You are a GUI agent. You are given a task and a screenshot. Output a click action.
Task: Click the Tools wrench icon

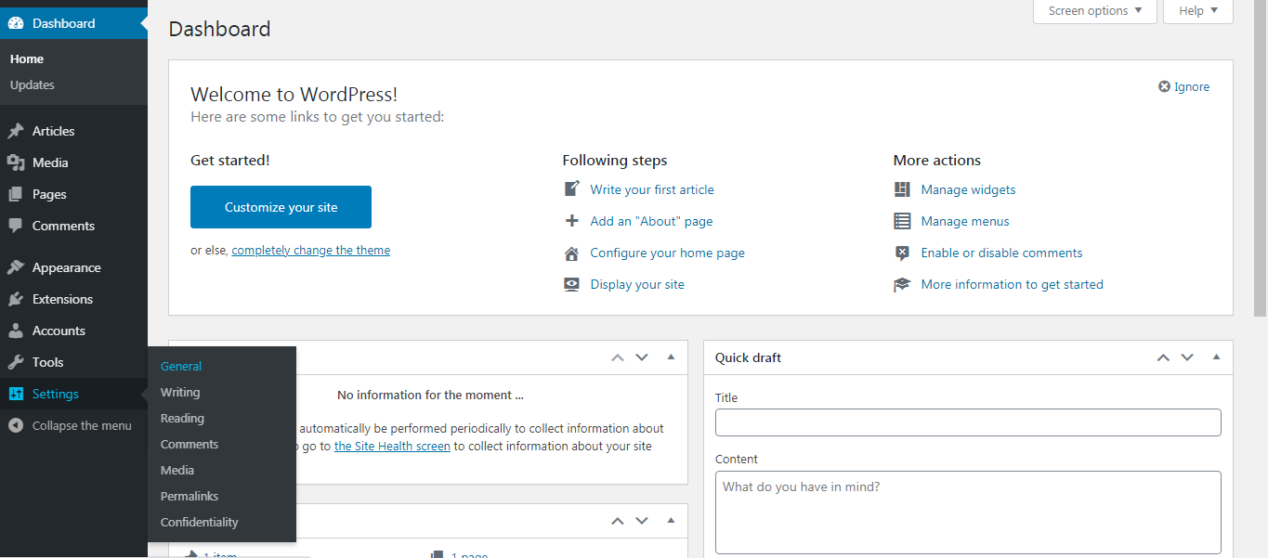click(x=16, y=362)
